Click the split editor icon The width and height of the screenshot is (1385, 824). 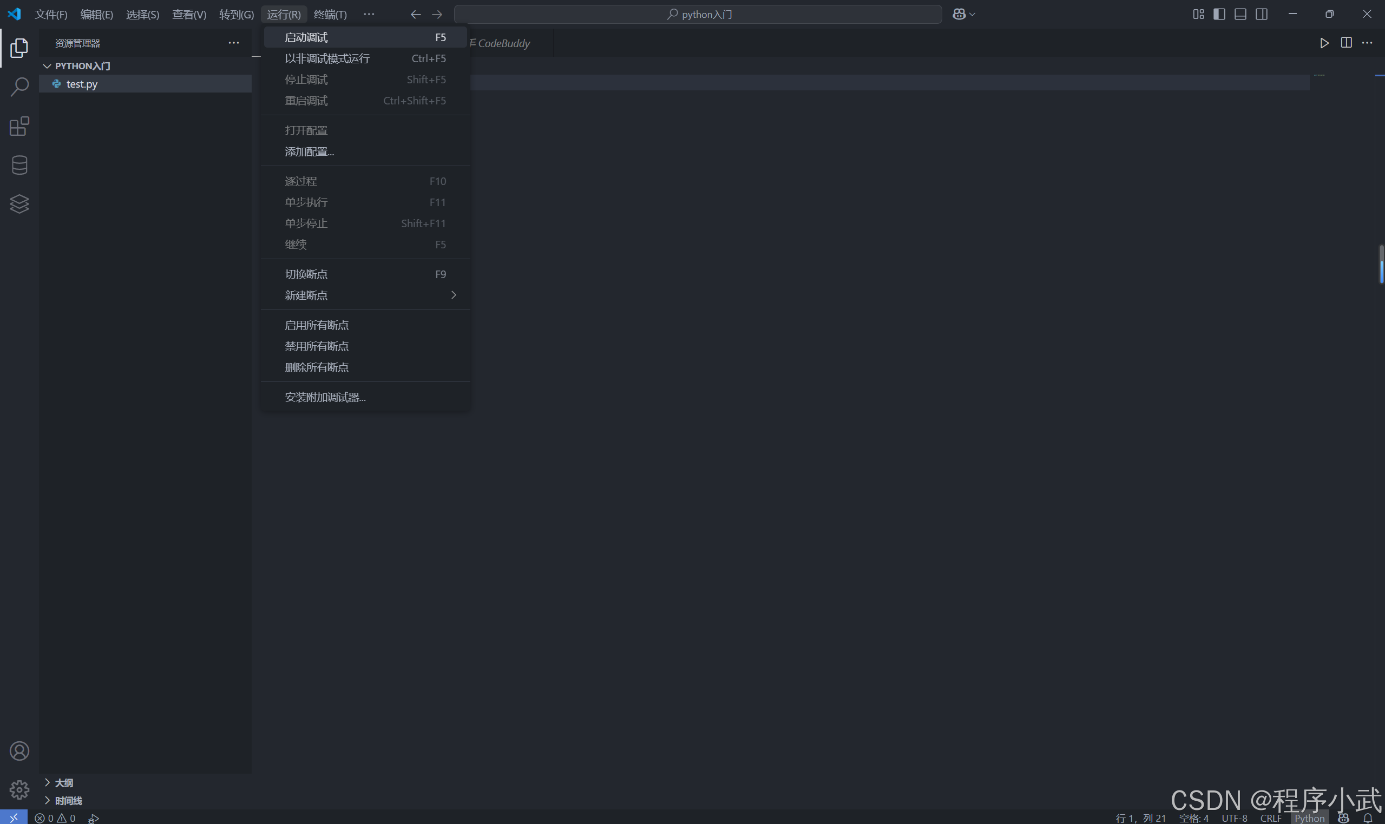[x=1346, y=43]
